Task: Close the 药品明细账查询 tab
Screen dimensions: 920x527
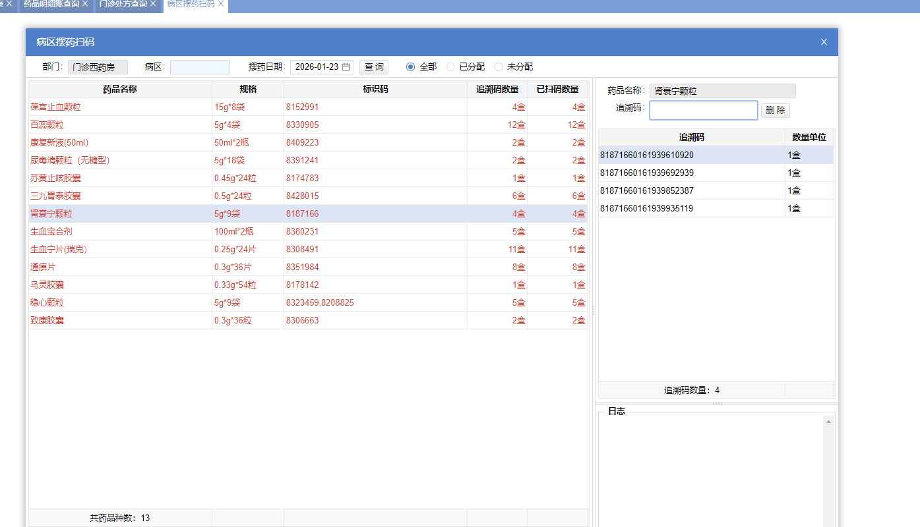Action: pyautogui.click(x=85, y=4)
